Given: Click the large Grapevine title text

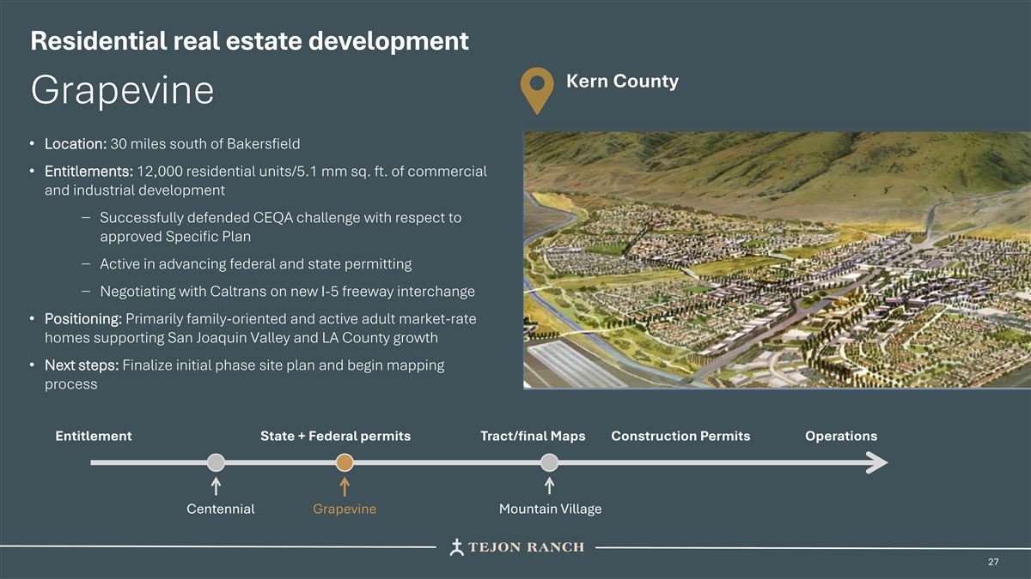Looking at the screenshot, I should (x=122, y=90).
